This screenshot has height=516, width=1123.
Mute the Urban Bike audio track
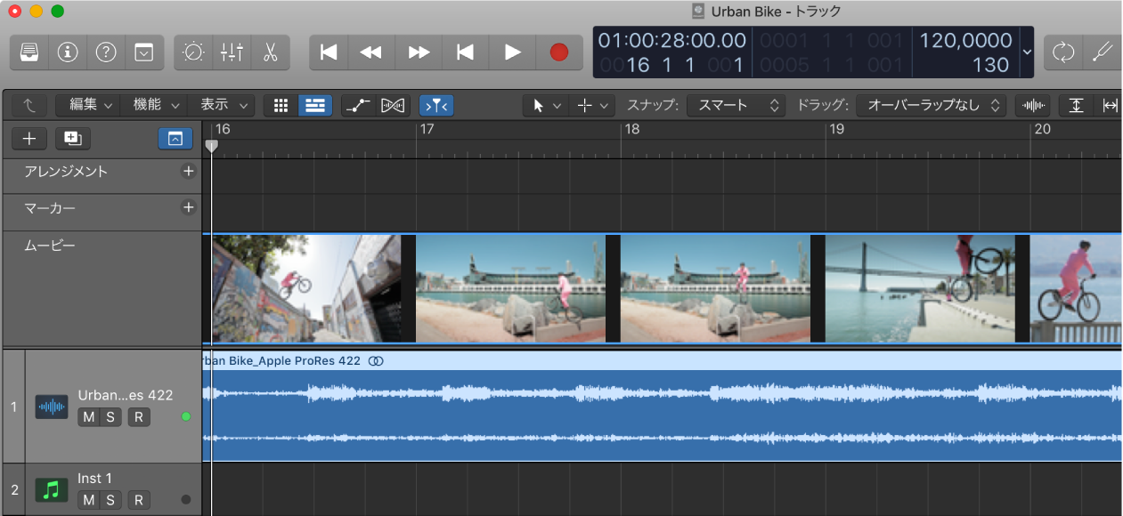point(88,417)
